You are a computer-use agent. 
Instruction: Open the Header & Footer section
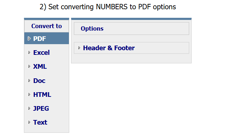click(x=131, y=48)
